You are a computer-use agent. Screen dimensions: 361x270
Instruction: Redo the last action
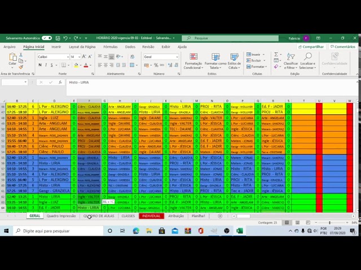(76, 38)
